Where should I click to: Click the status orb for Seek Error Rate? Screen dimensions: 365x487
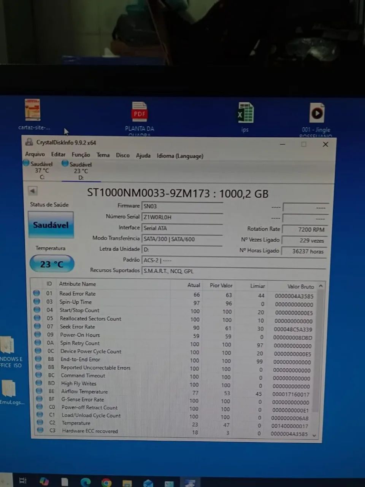[37, 326]
